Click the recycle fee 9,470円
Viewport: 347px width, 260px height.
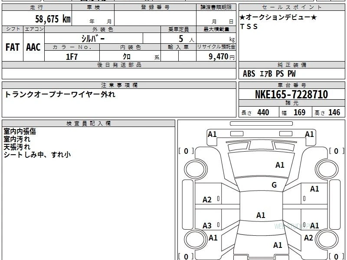coord(222,57)
